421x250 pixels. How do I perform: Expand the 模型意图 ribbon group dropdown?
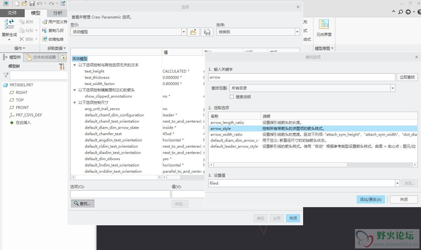tap(324, 48)
